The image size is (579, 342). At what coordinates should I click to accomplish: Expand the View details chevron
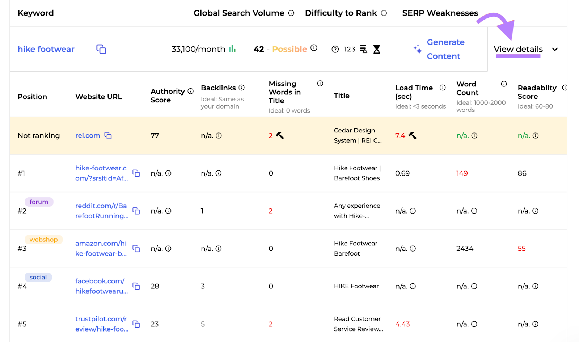pos(555,49)
